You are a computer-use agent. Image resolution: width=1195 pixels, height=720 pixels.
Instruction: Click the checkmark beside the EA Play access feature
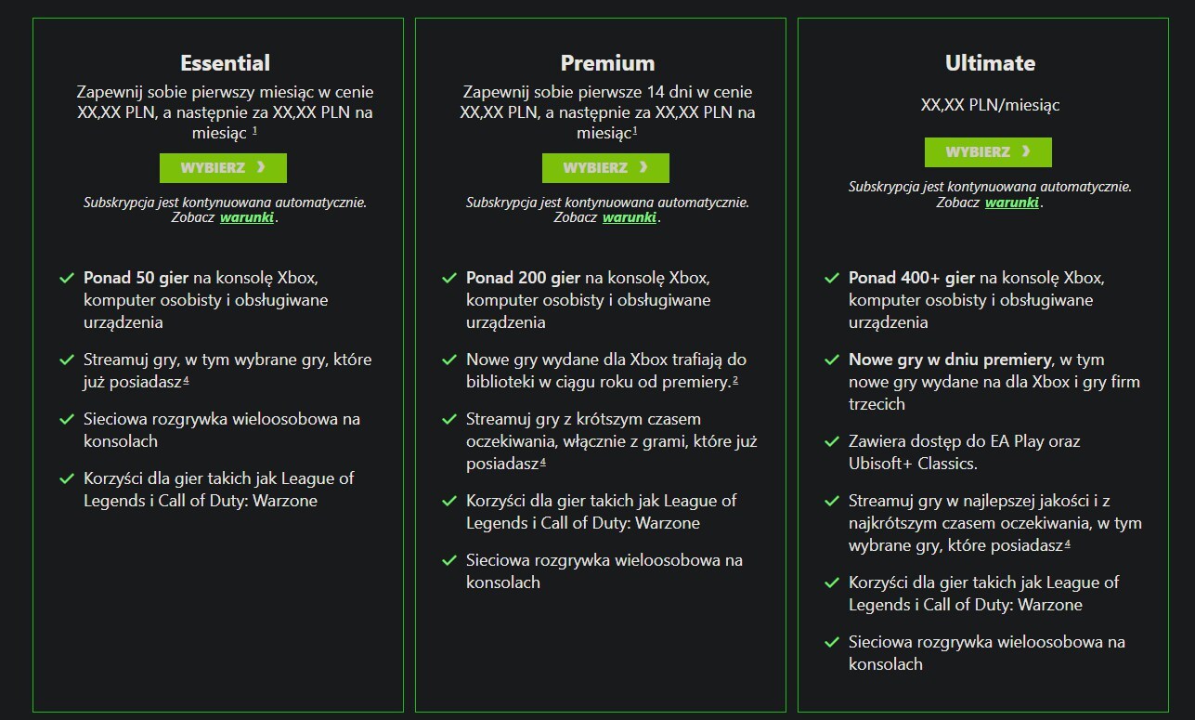click(x=832, y=441)
